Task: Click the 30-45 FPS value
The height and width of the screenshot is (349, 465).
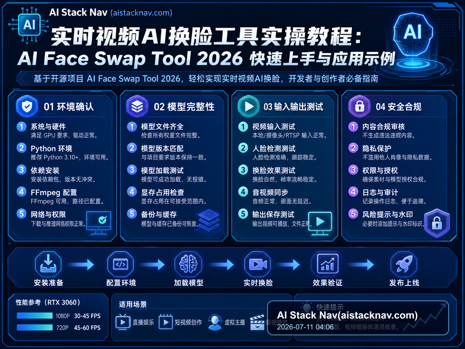Action: click(87, 316)
